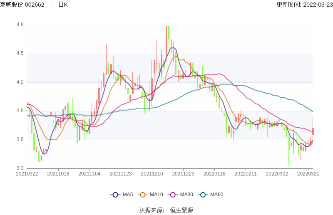Click the 更新时间 2022-03-23 timestamp
The image size is (333, 215).
[304, 5]
